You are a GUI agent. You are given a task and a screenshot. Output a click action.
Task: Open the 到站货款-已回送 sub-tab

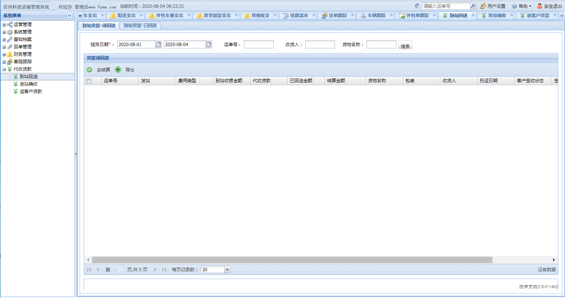click(x=140, y=26)
